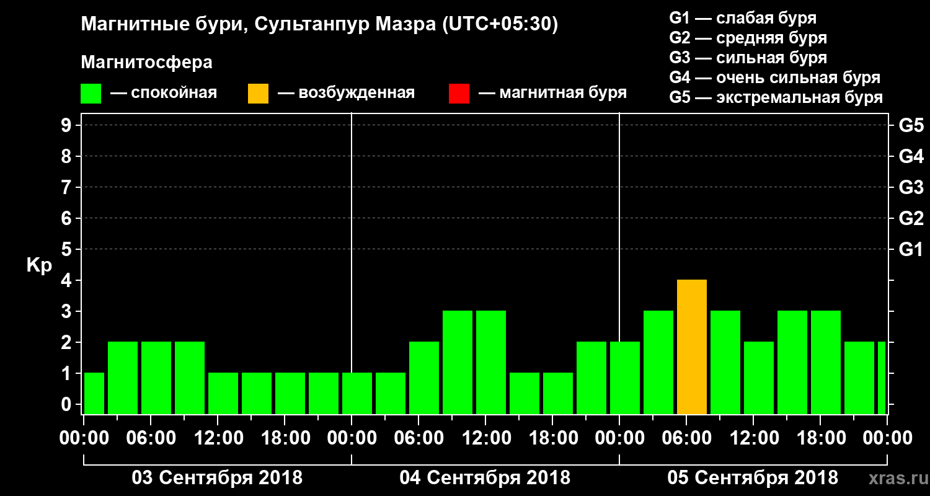This screenshot has height=496, width=930.
Task: Select the green bar over 12:00 on 04 Сентября
Action: click(x=491, y=363)
